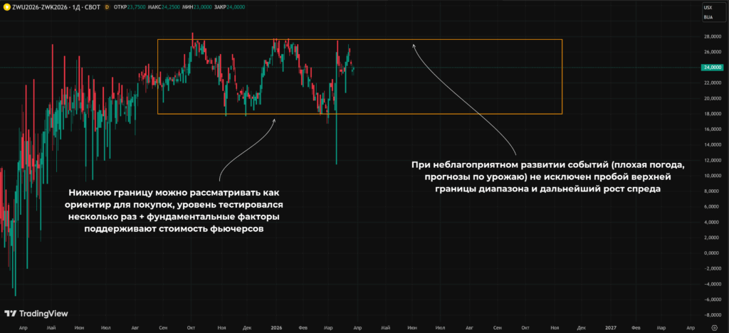Image resolution: width=729 pixels, height=333 pixels.
Task: Click the yellow symbol logo icon
Action: tap(7, 7)
